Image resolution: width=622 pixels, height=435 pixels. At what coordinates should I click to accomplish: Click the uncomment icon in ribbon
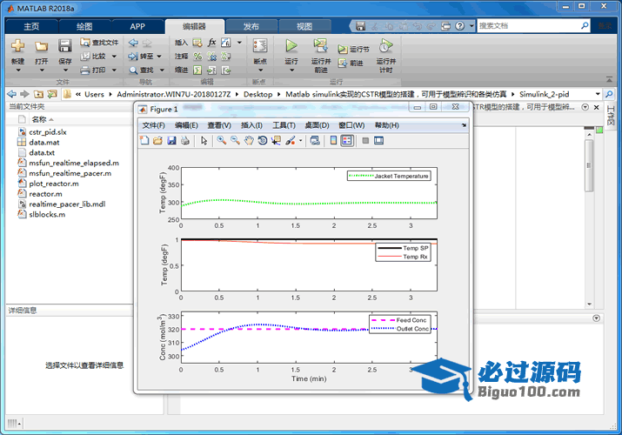point(212,57)
